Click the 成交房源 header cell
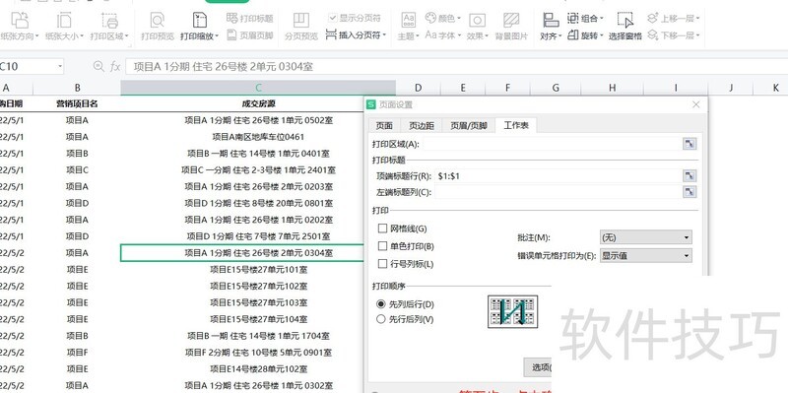Image resolution: width=788 pixels, height=393 pixels. [258, 104]
